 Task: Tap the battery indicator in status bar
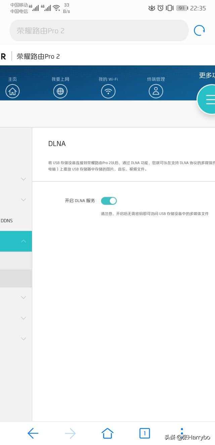tap(182, 8)
